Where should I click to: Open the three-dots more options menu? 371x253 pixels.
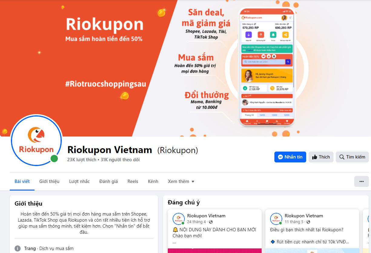coord(361,181)
